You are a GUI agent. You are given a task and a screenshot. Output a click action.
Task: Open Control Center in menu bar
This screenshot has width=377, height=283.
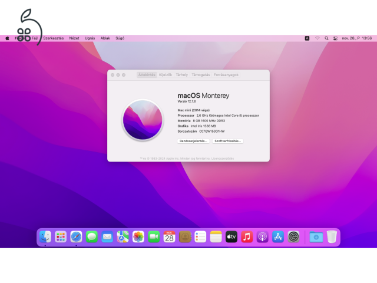(x=335, y=38)
